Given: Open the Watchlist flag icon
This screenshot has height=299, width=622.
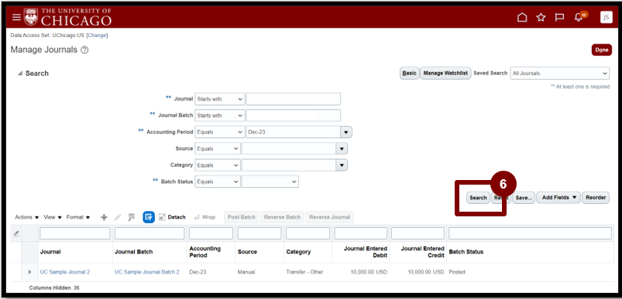Looking at the screenshot, I should pos(559,18).
